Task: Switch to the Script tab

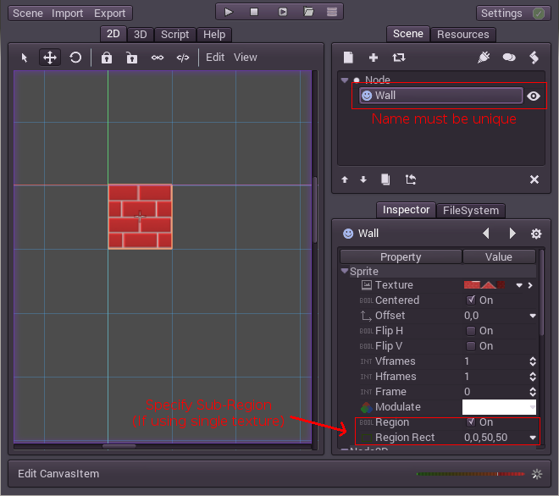Action: pyautogui.click(x=174, y=35)
